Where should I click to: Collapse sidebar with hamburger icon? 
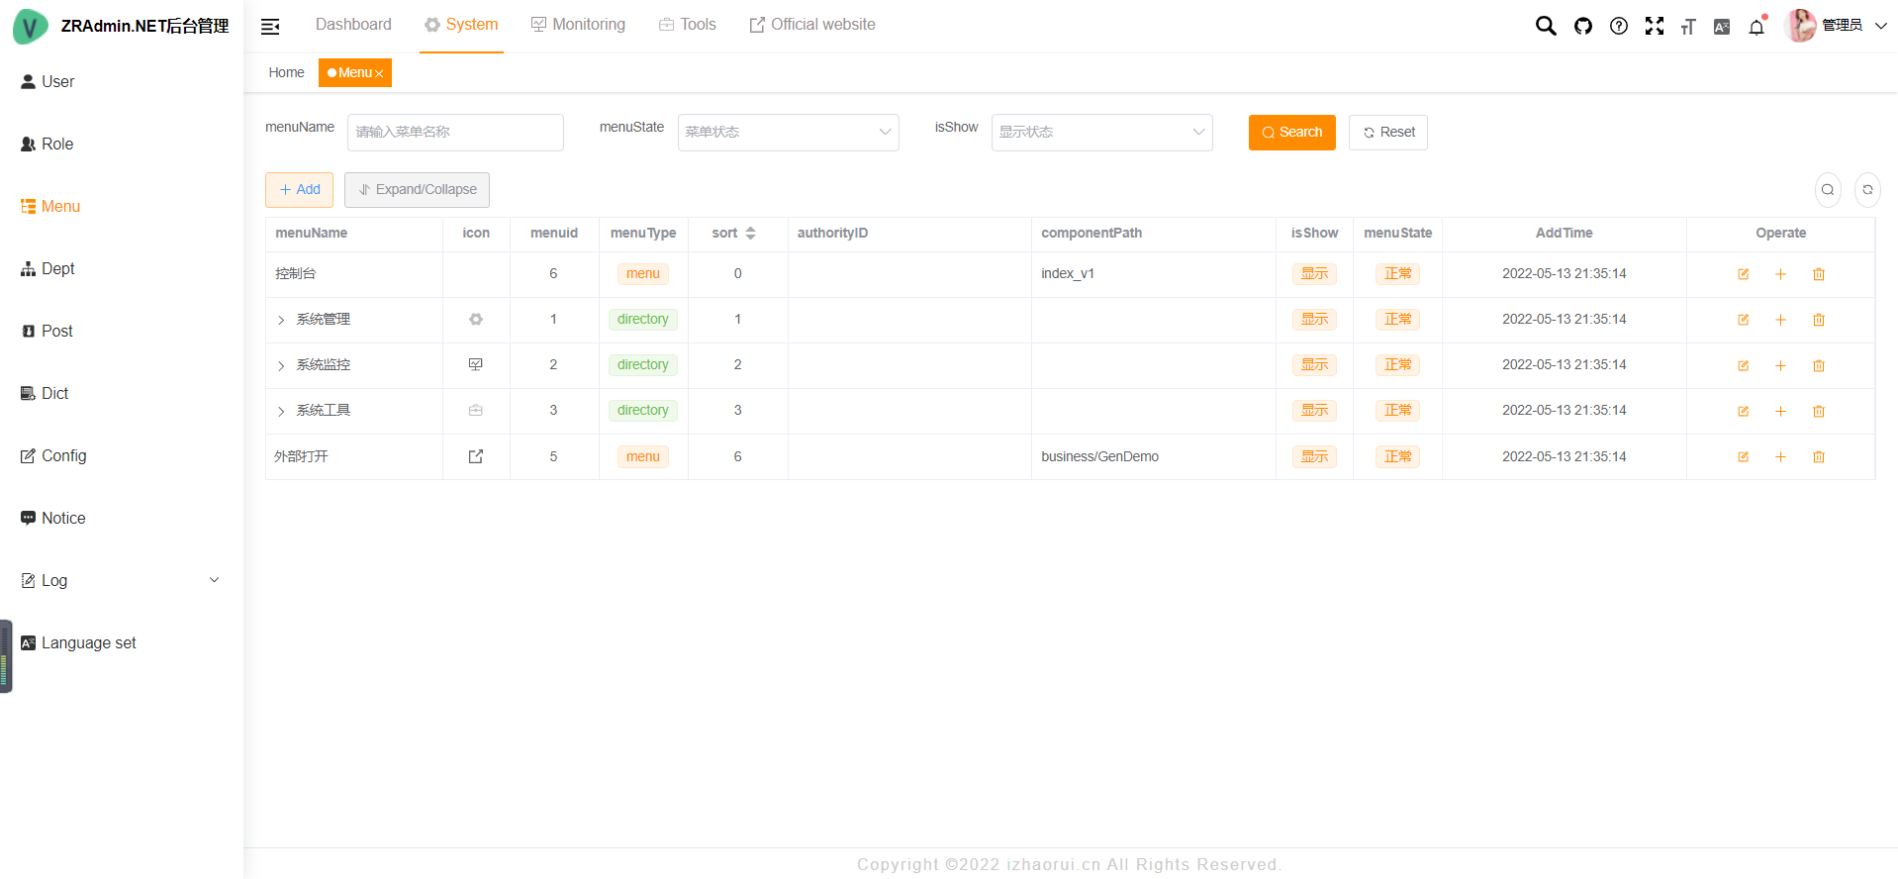pos(270,27)
